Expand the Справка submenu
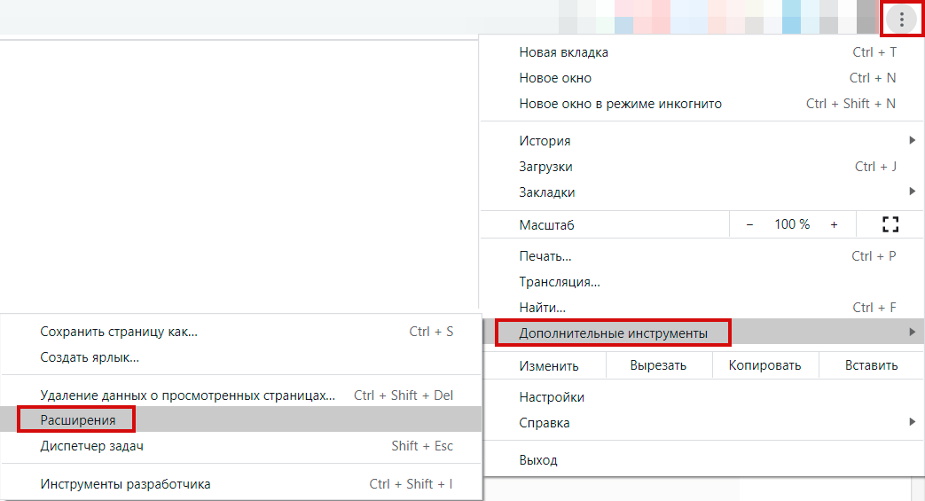Image resolution: width=925 pixels, height=501 pixels. coord(702,422)
